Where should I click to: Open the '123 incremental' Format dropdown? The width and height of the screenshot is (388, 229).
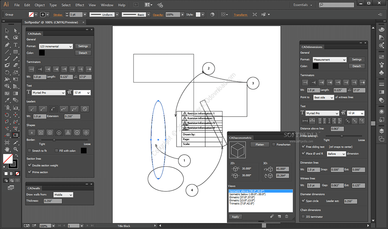coord(55,46)
